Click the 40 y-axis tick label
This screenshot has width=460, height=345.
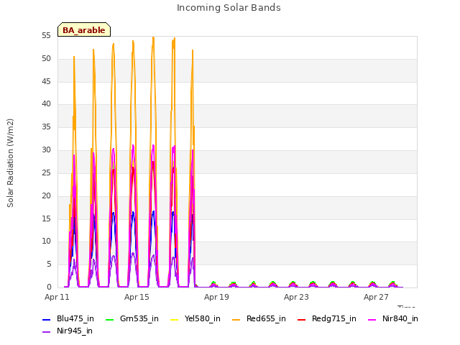click(46, 103)
